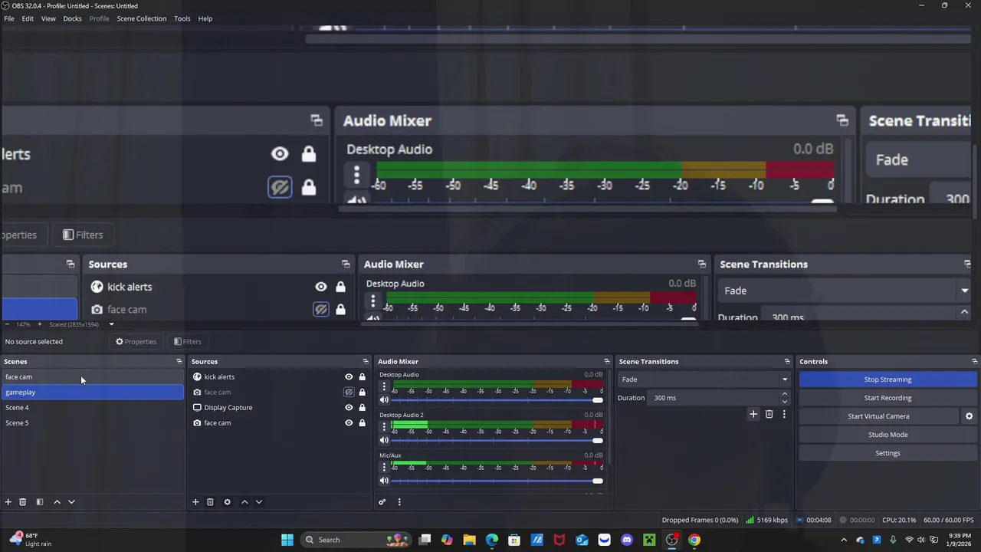This screenshot has width=981, height=552.
Task: Open scene filters icon in Scenes toolbar
Action: [39, 502]
